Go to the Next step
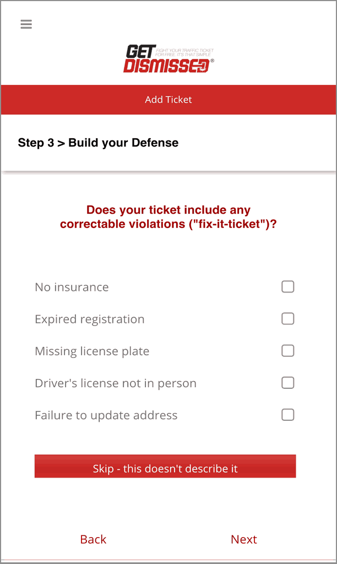 tap(243, 539)
